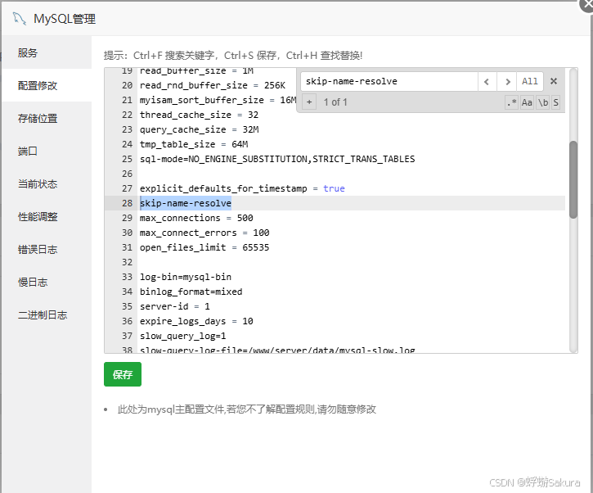Go to next search match arrow
593x493 pixels.
coord(507,81)
